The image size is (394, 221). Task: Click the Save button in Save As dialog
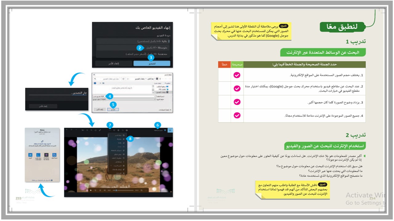113,109
